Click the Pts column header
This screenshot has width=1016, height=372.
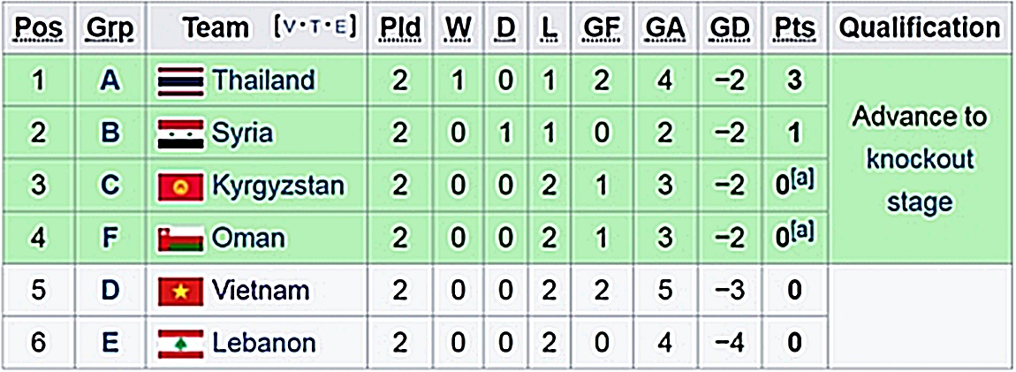click(x=794, y=28)
